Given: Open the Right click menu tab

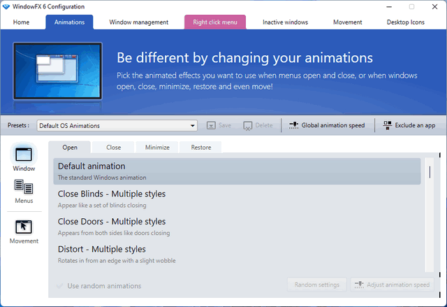Looking at the screenshot, I should pos(214,22).
